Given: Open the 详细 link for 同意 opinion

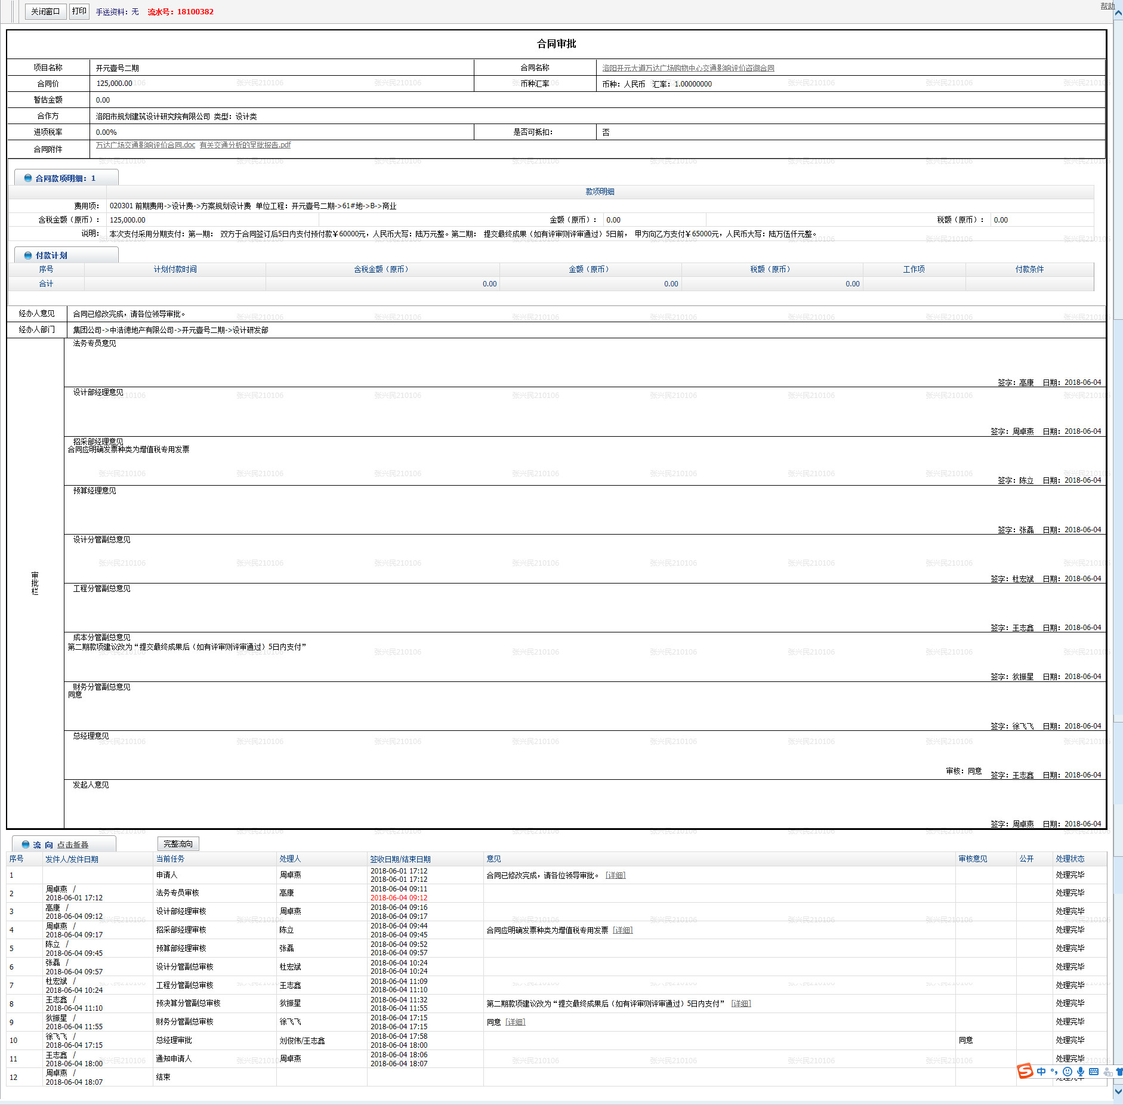Looking at the screenshot, I should (515, 1022).
